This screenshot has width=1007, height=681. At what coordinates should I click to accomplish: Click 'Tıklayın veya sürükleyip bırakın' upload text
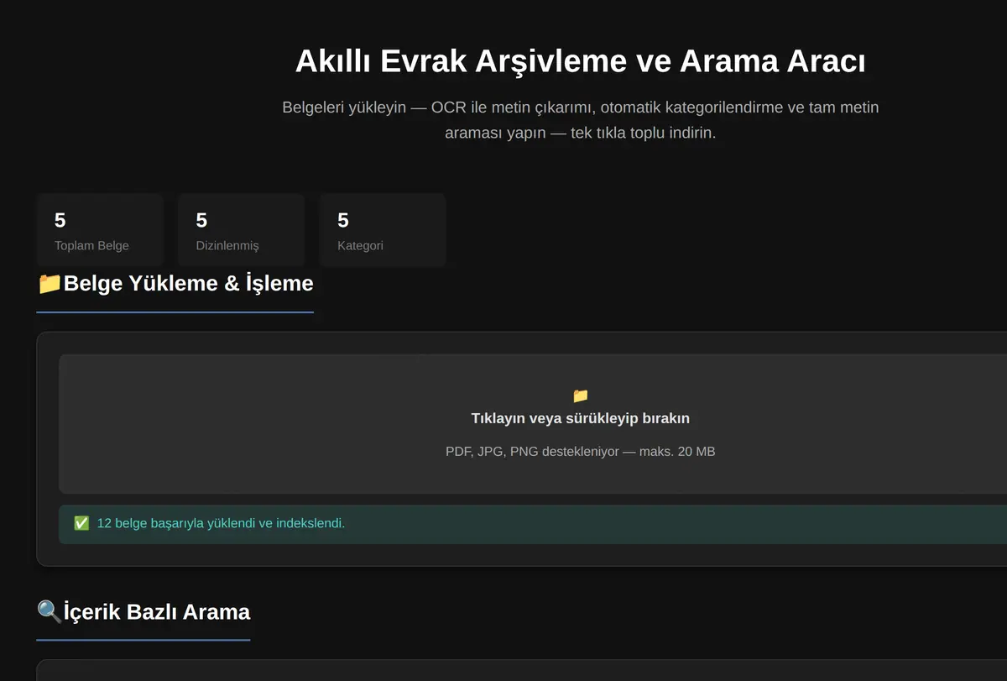click(581, 418)
